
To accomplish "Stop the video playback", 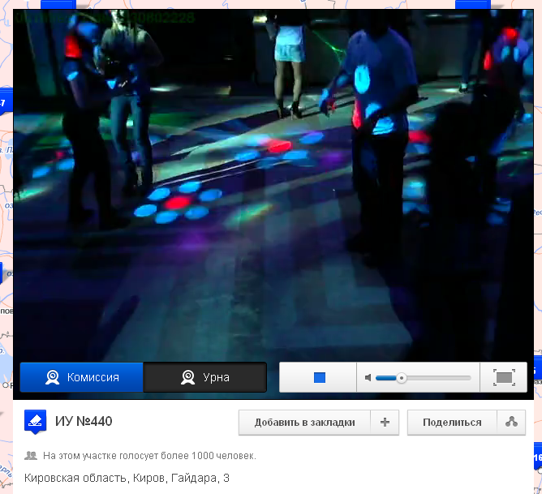I will pos(319,378).
